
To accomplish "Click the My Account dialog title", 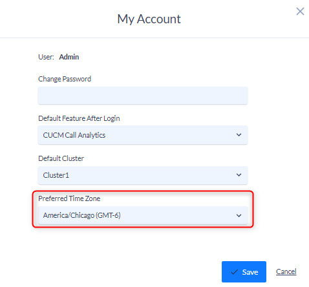I will coord(149,19).
